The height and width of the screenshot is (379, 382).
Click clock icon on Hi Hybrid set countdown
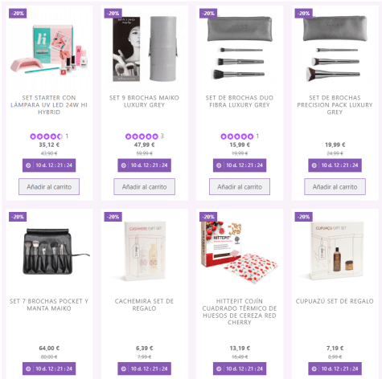click(x=28, y=165)
